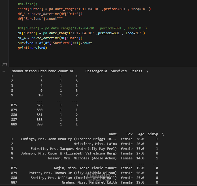Click the Cumings, Mrs. John Bradley name entry
Image resolution: width=197 pixels, height=186 pixels.
pyautogui.click(x=69, y=139)
